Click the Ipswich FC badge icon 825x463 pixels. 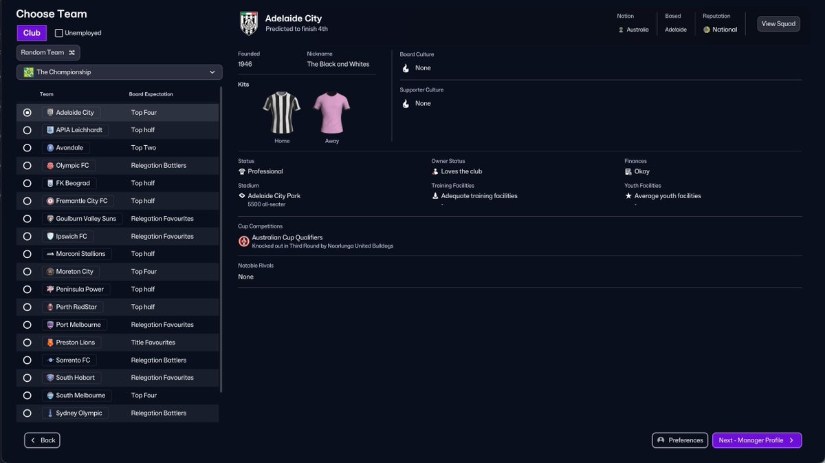[x=50, y=236]
